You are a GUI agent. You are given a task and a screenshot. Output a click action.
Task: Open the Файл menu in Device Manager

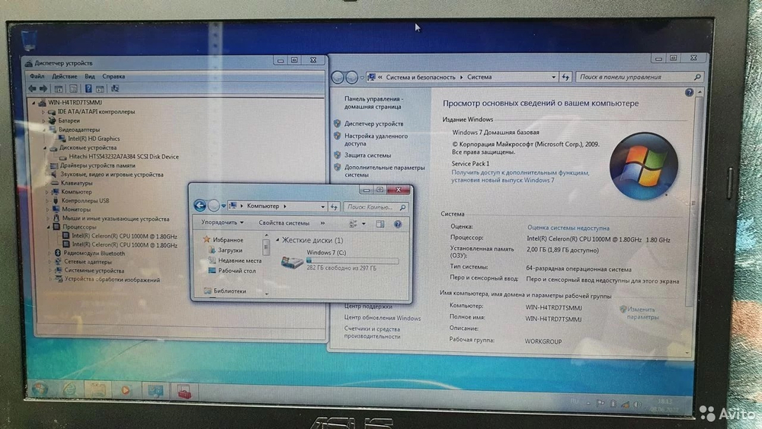tap(37, 76)
